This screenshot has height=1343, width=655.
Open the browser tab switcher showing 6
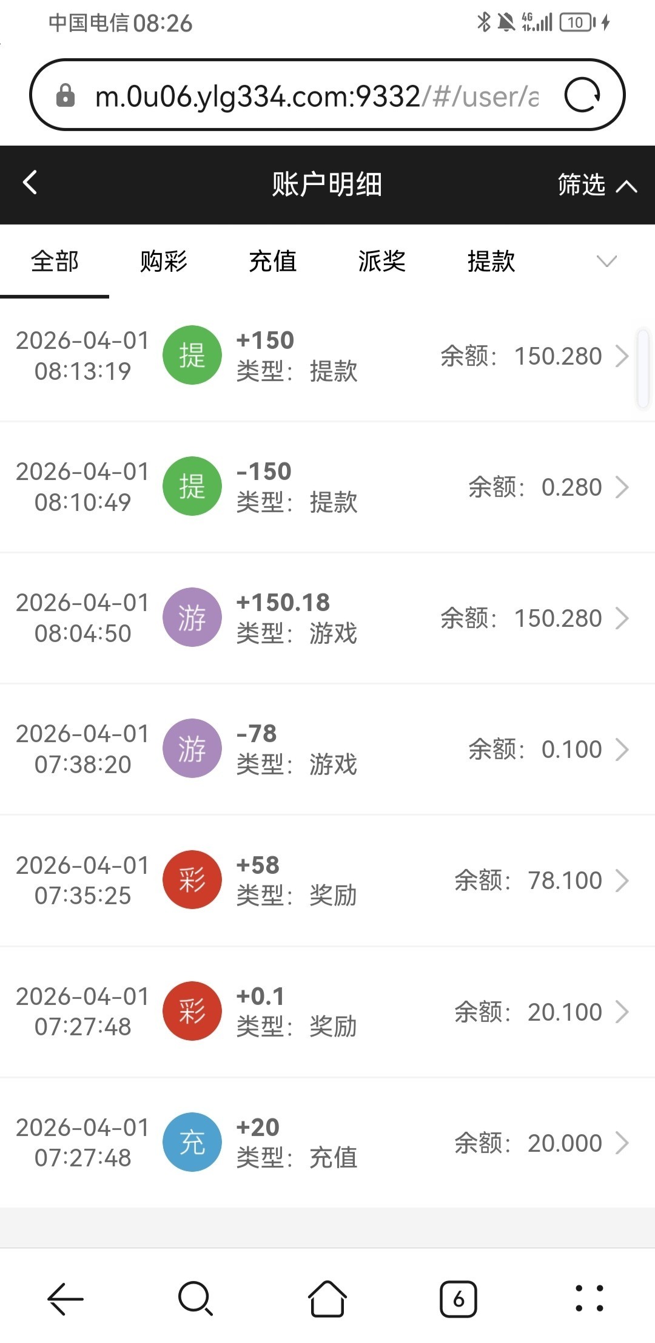(x=458, y=1299)
